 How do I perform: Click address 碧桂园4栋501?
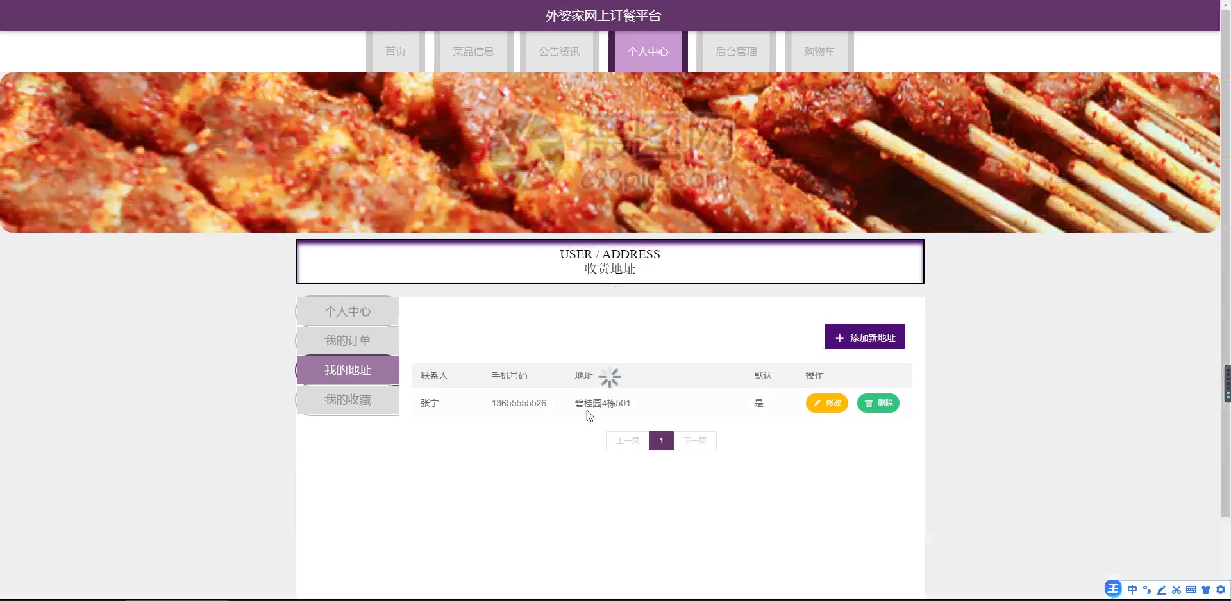click(603, 403)
